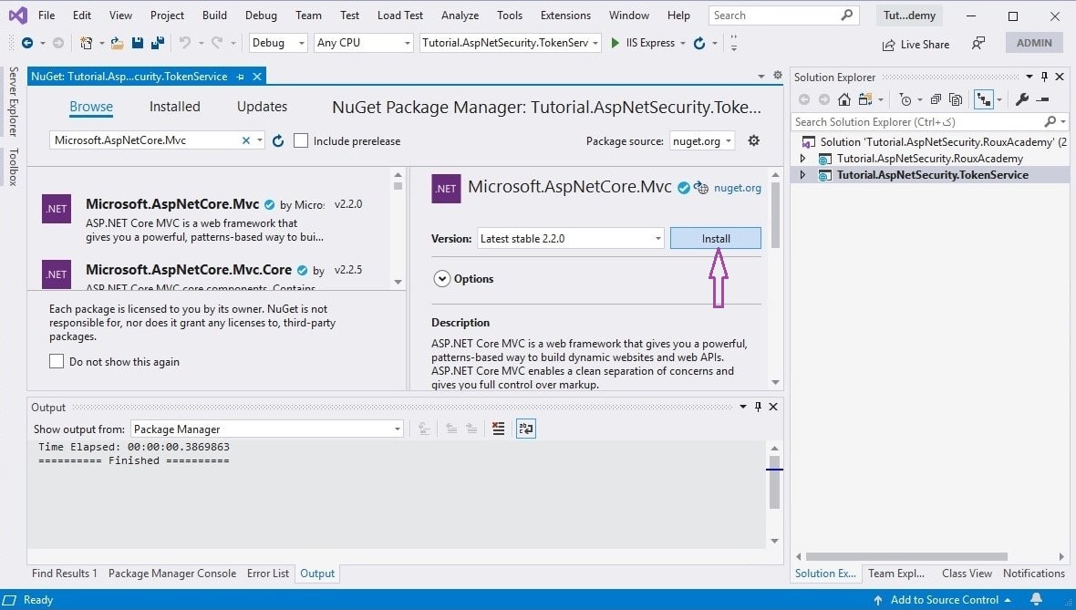
Task: Click the Home icon in Solution Explorer
Action: click(x=844, y=98)
